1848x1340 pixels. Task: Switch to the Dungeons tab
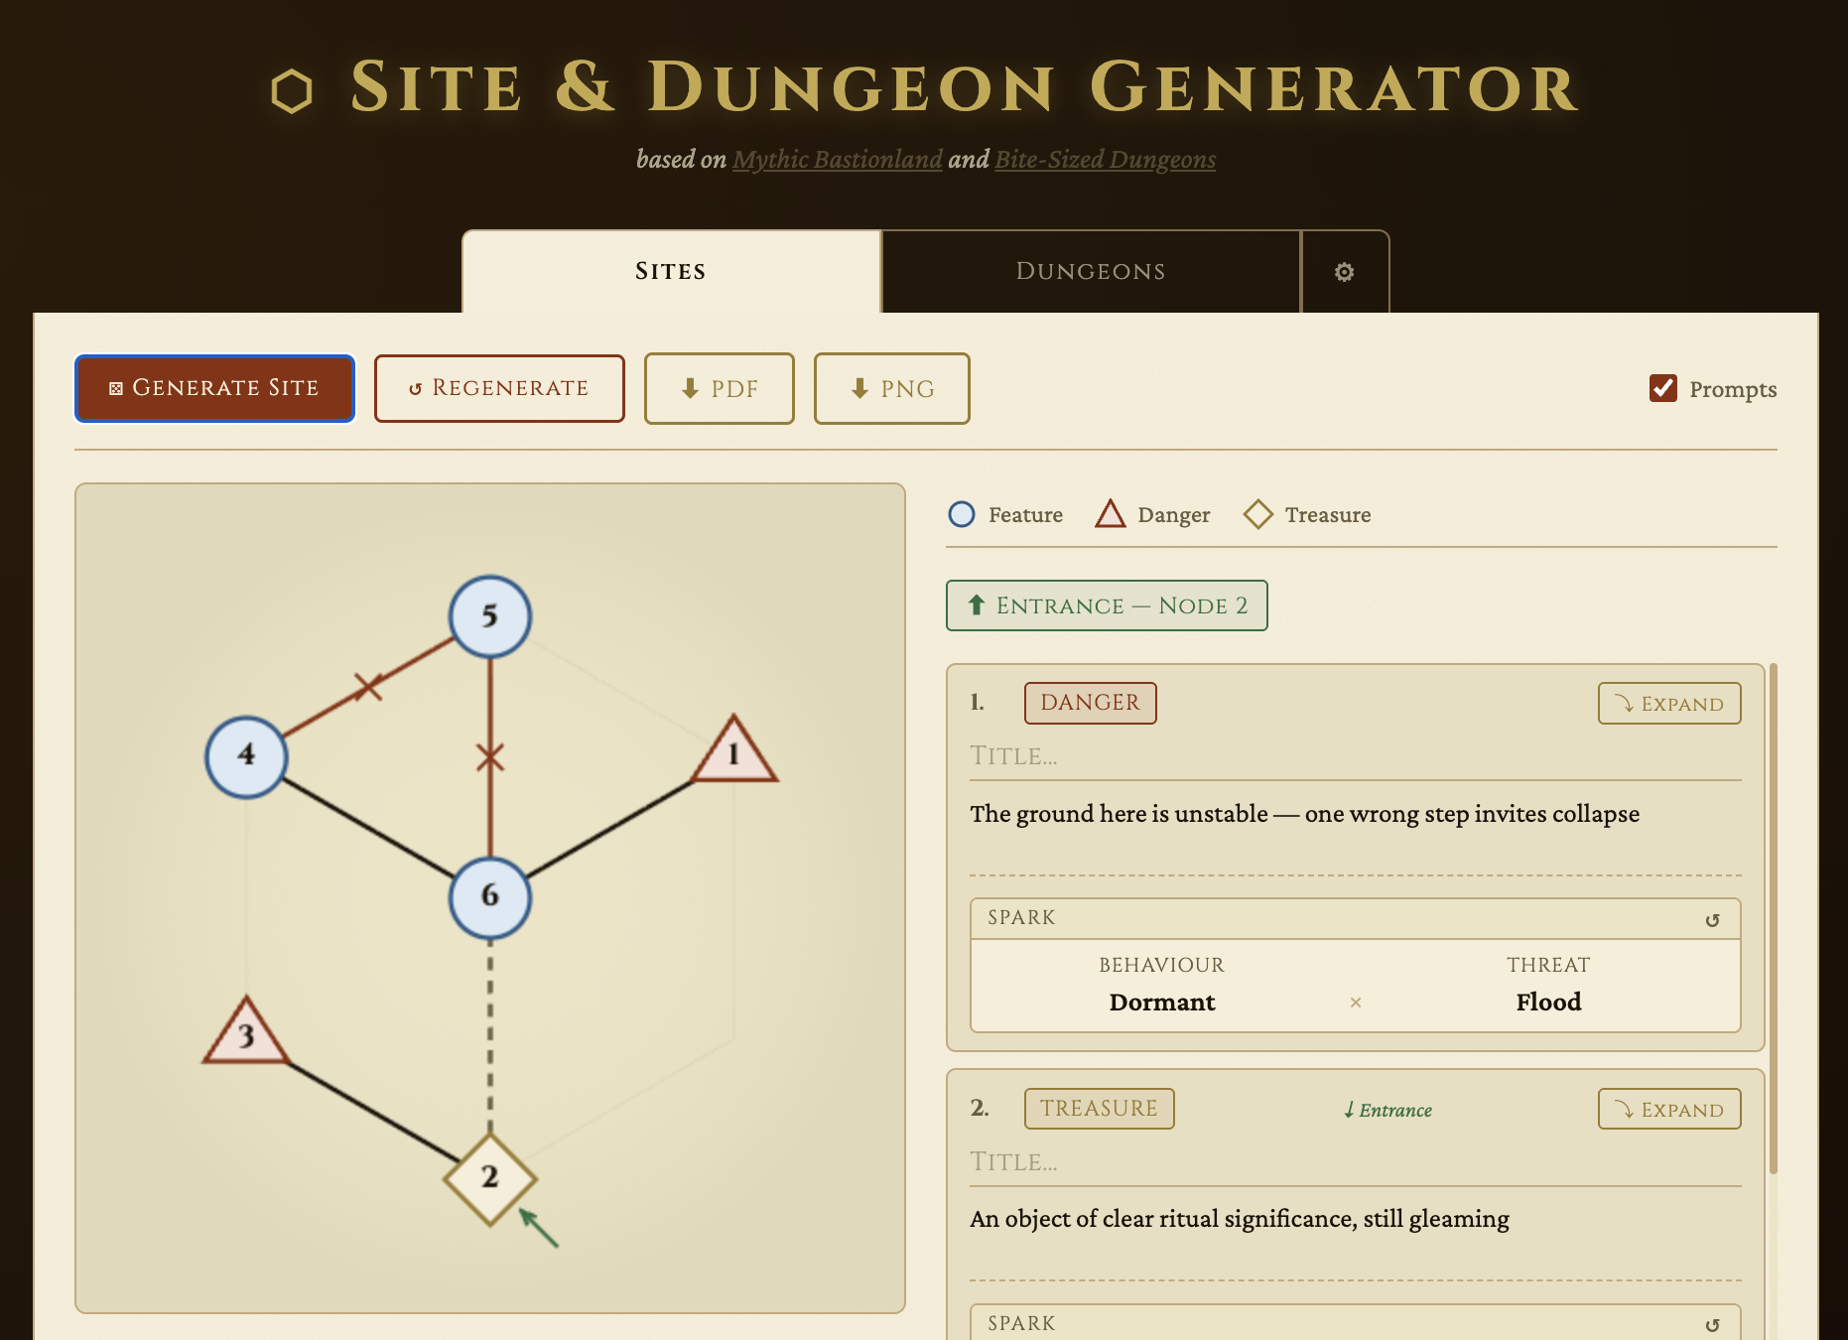pyautogui.click(x=1091, y=272)
